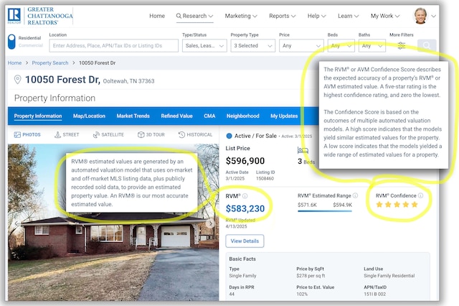Viewport: 459px width, 306px height.
Task: Click the RVM info icon
Action: click(x=245, y=196)
